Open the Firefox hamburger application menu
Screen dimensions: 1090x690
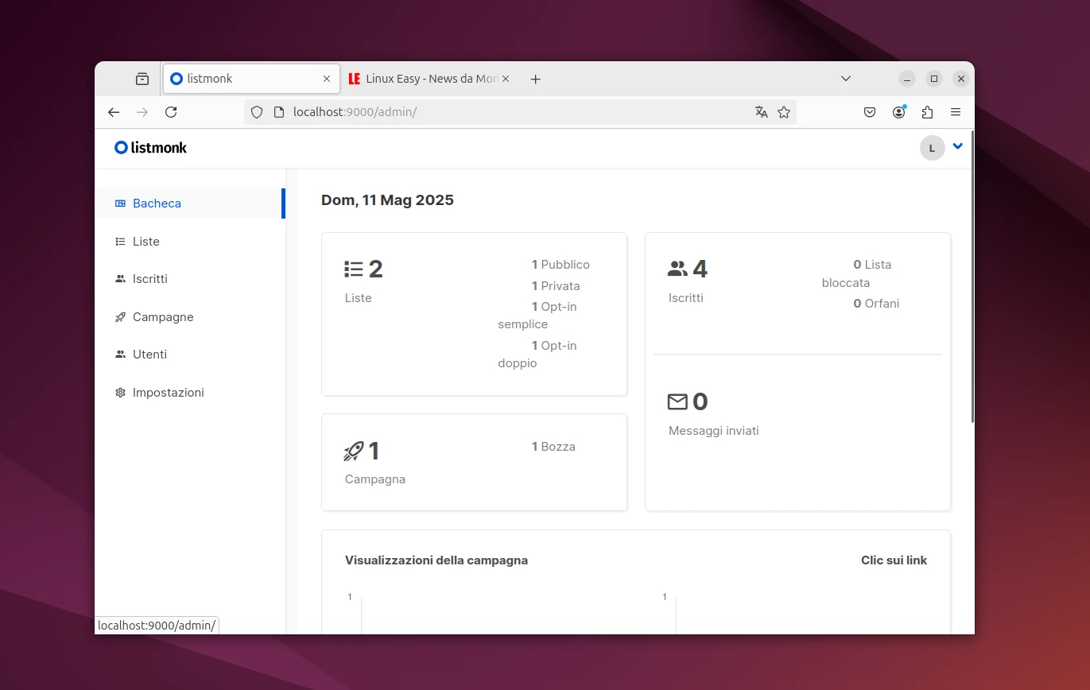point(956,112)
